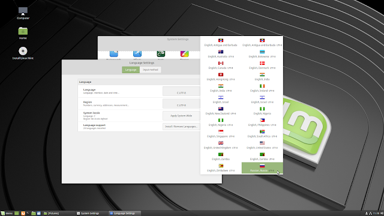The width and height of the screenshot is (384, 216).
Task: Open the user icon in system tray
Action: [x=367, y=214]
